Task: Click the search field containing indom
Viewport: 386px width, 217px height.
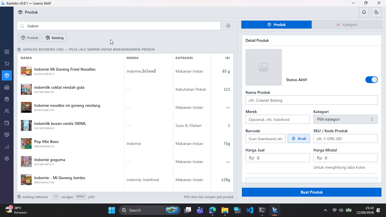Action: 119,26
